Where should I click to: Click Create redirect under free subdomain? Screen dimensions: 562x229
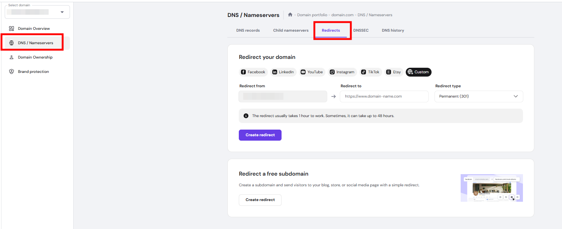click(260, 200)
